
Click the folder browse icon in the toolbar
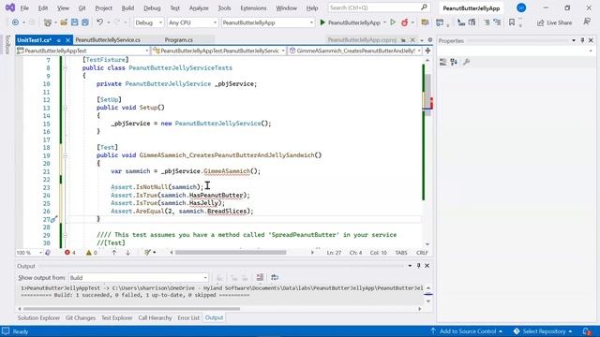coord(425,22)
